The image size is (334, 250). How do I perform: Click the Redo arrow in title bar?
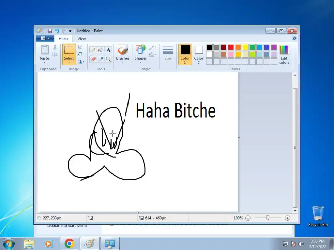(x=64, y=31)
